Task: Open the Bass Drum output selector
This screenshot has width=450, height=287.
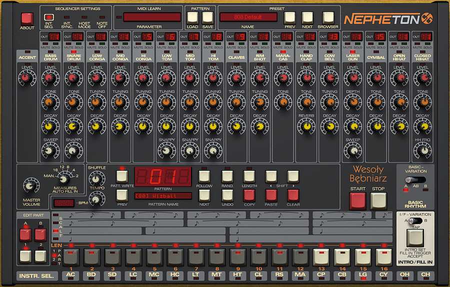Action: pos(54,36)
